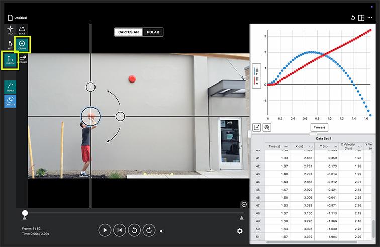The image size is (380, 247).
Task: Select table row number 41
Action: [258, 158]
